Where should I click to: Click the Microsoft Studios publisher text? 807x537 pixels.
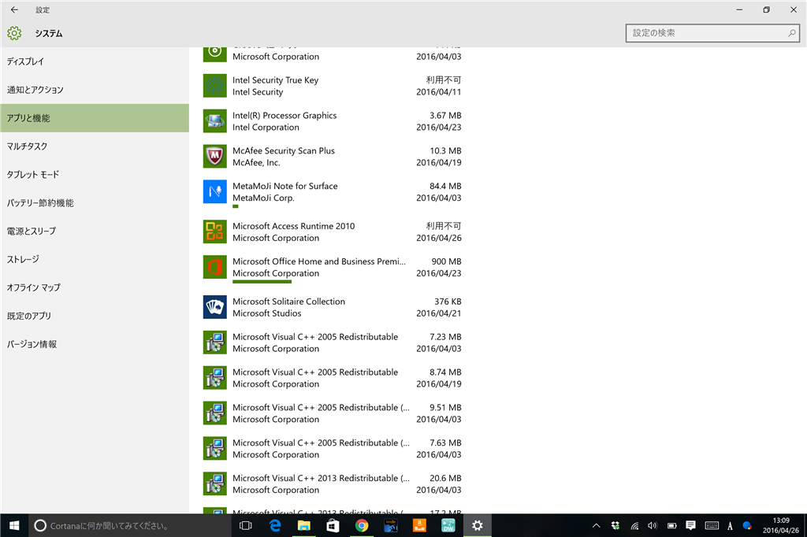pyautogui.click(x=266, y=313)
